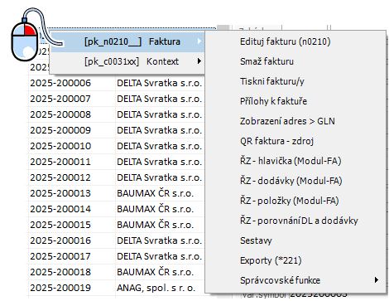389x301 pixels.
Task: Click ANAG, spol. s r. o. cell
Action: (x=156, y=288)
